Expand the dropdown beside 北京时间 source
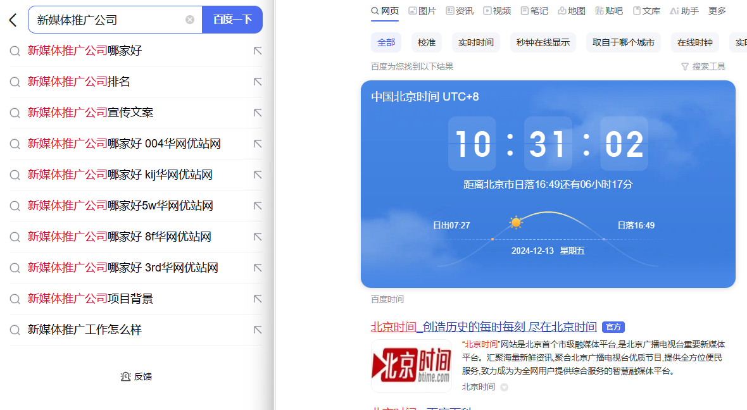Screen dimensions: 747x410 (504, 388)
